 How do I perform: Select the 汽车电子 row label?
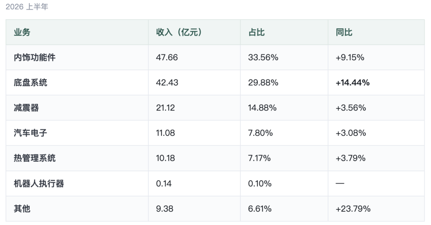tap(30, 133)
